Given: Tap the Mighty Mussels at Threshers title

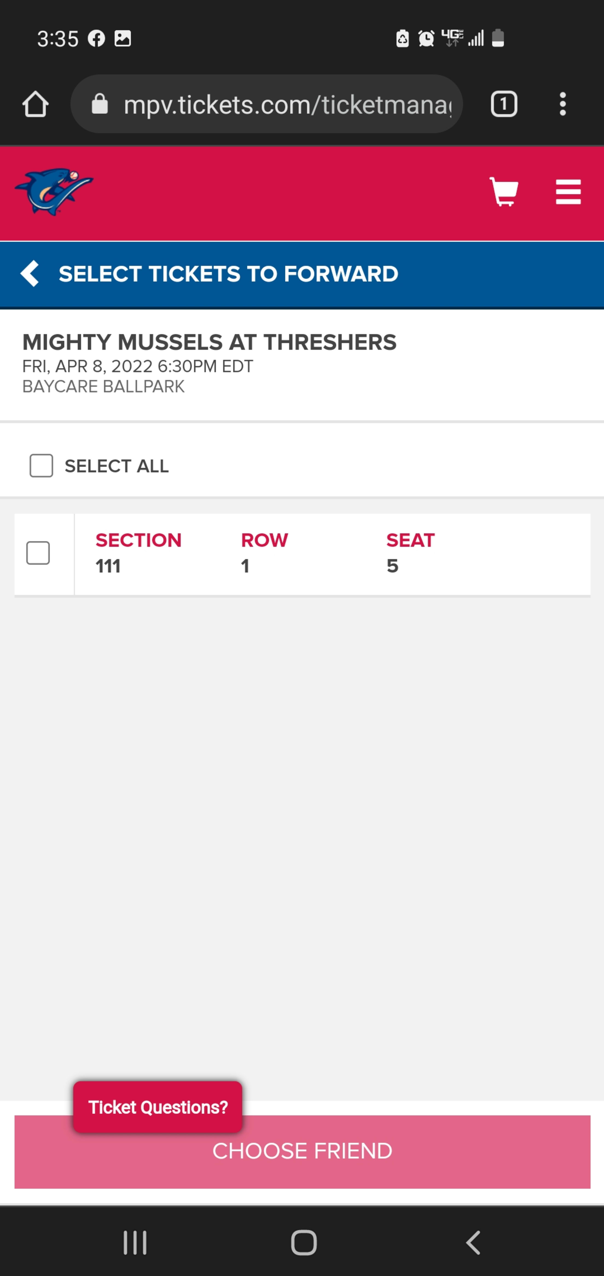Looking at the screenshot, I should [x=210, y=342].
